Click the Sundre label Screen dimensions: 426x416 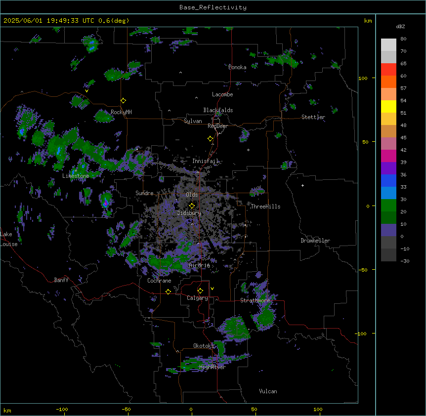click(144, 193)
